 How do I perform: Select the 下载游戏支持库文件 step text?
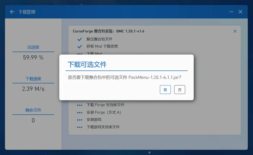[x=103, y=127]
